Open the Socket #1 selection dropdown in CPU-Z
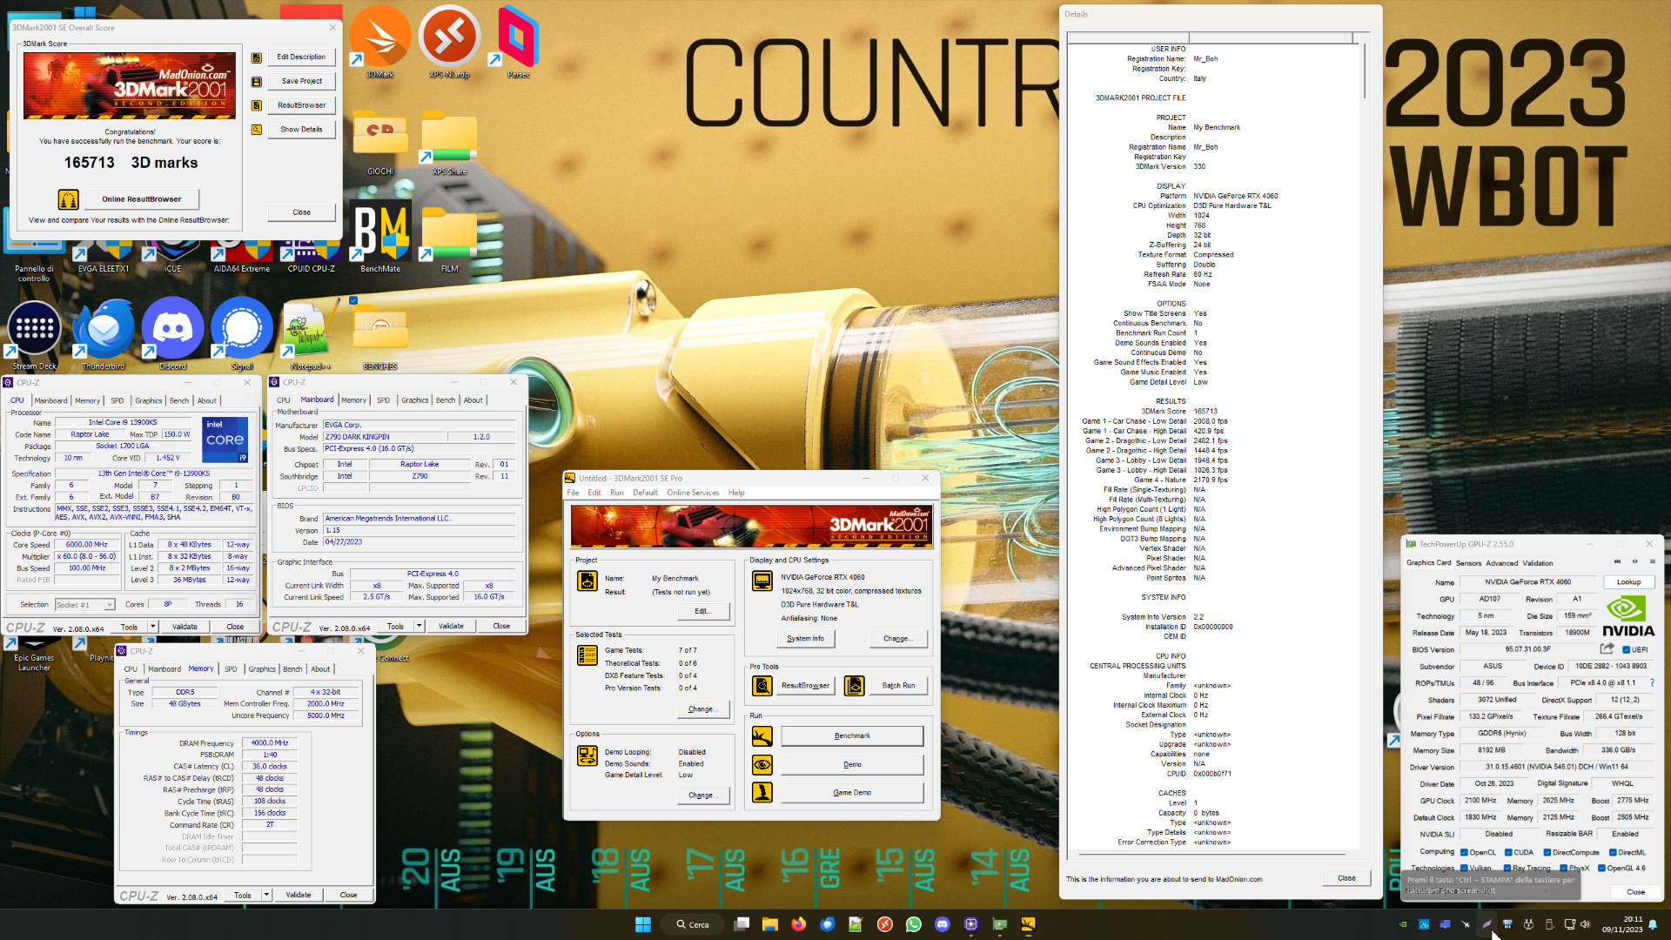 pos(84,605)
